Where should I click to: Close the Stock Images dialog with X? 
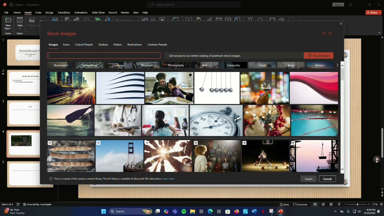(341, 24)
